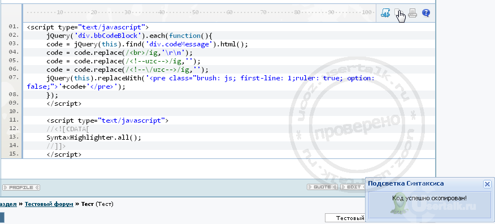
Task: Click the EDIT button
Action: [x=352, y=187]
